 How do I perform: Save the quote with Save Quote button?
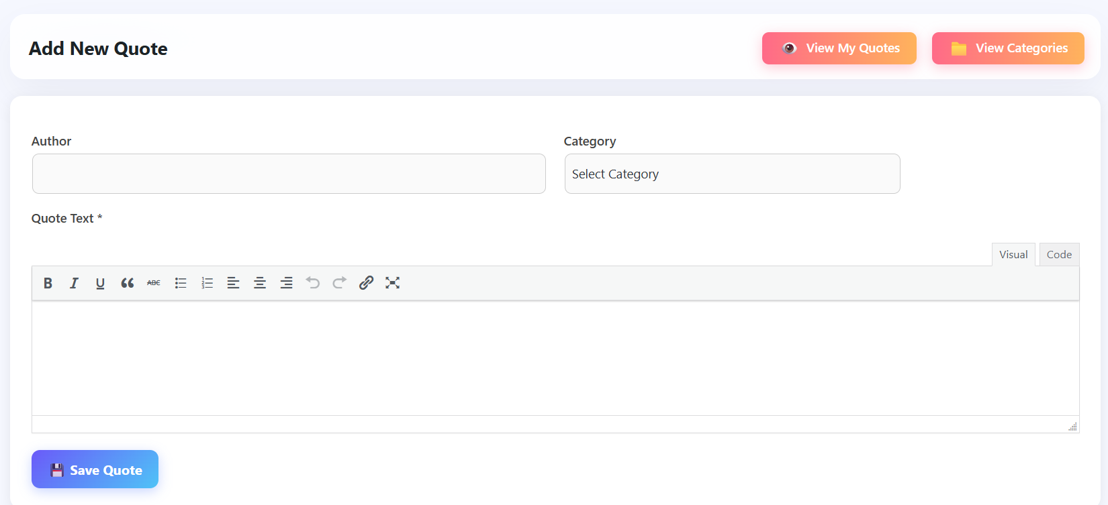95,469
